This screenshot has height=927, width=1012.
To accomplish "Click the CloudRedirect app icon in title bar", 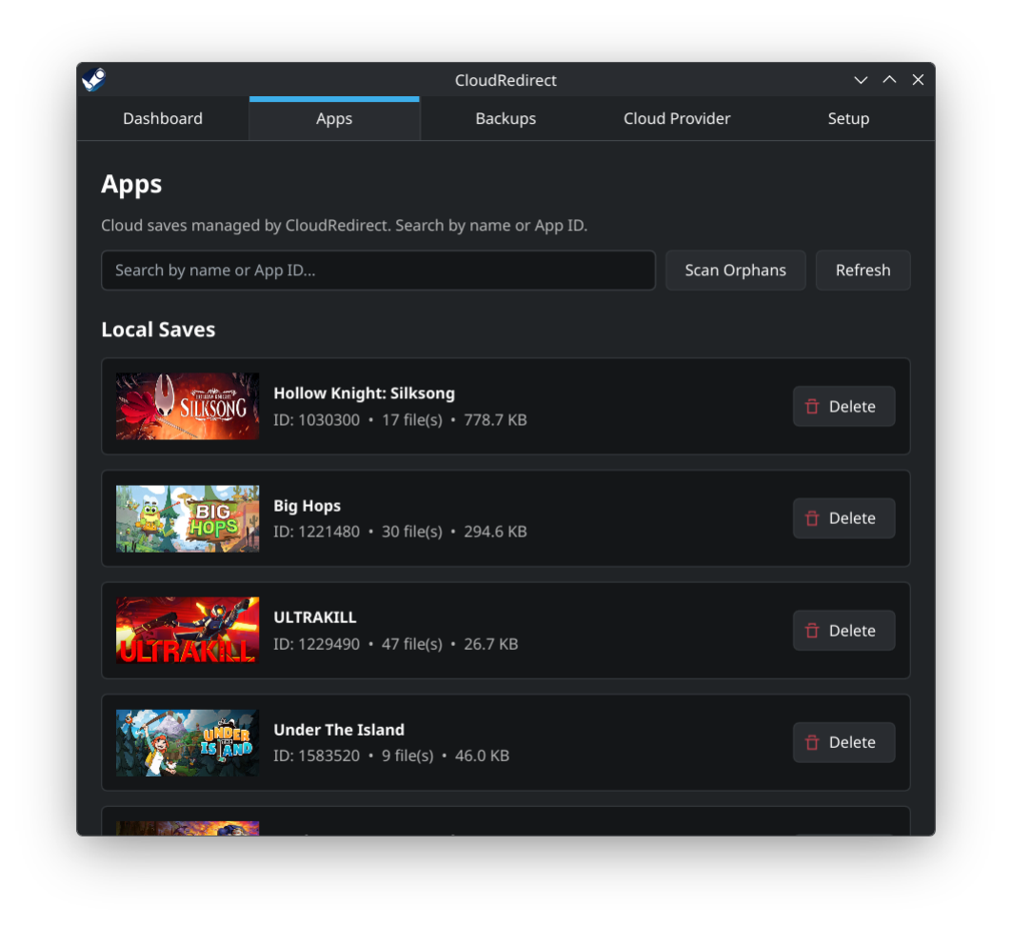I will tap(94, 79).
